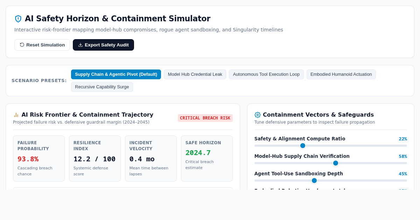
Task: Click the gear icon beside Containment Vectors
Action: coord(258,115)
